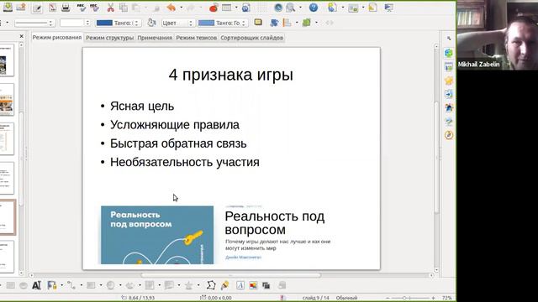Select the Text tool

point(36,285)
